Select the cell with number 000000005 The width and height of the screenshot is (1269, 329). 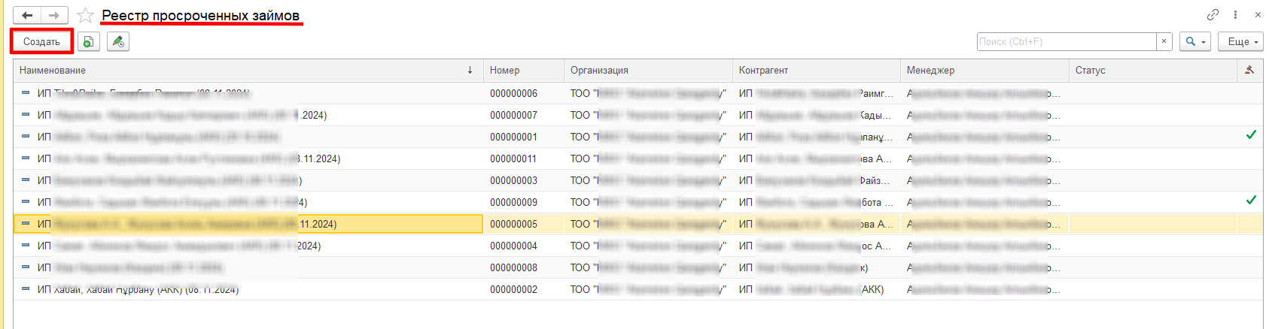[523, 224]
